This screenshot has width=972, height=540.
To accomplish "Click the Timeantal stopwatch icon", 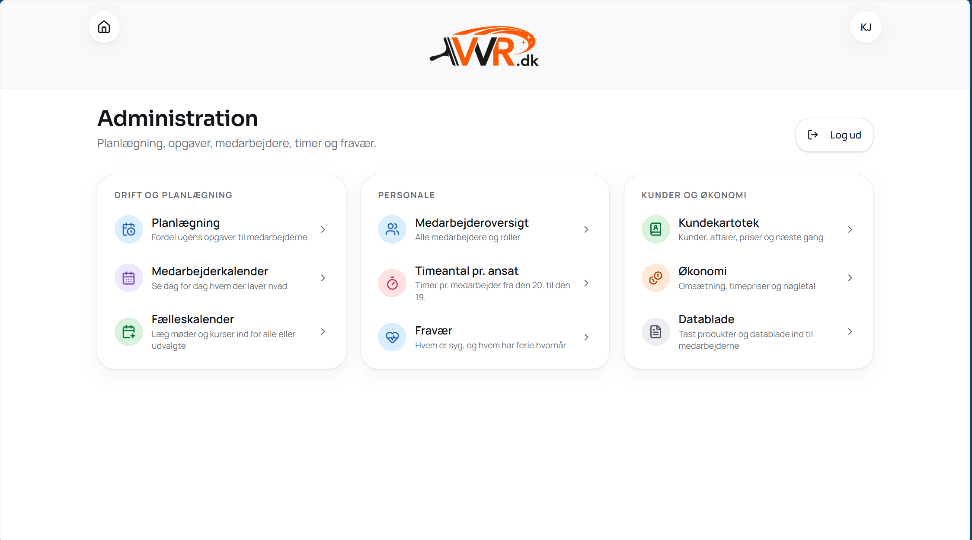I will click(x=392, y=283).
